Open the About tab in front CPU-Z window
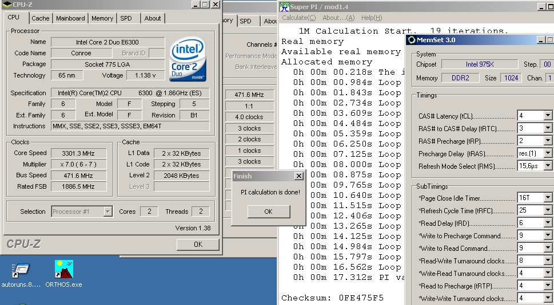The width and height of the screenshot is (554, 305). click(153, 18)
